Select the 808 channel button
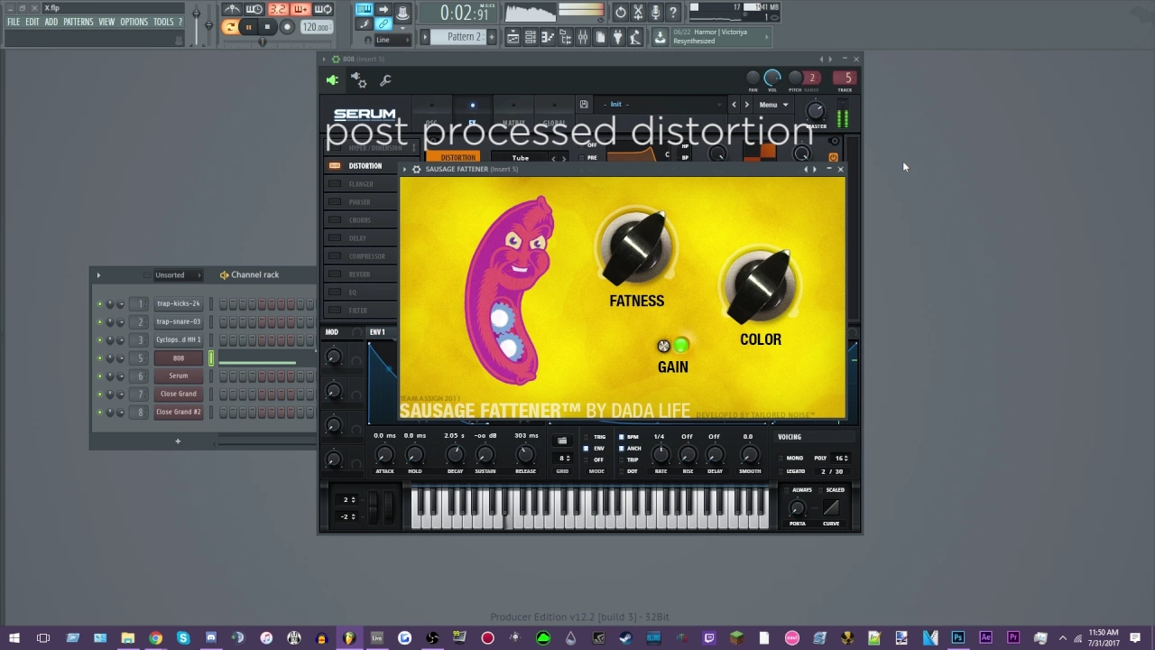The width and height of the screenshot is (1155, 650). [x=178, y=358]
